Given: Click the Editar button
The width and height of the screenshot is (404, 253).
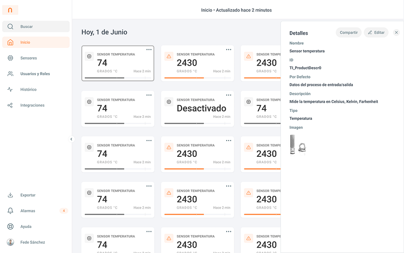Looking at the screenshot, I should pos(376,33).
